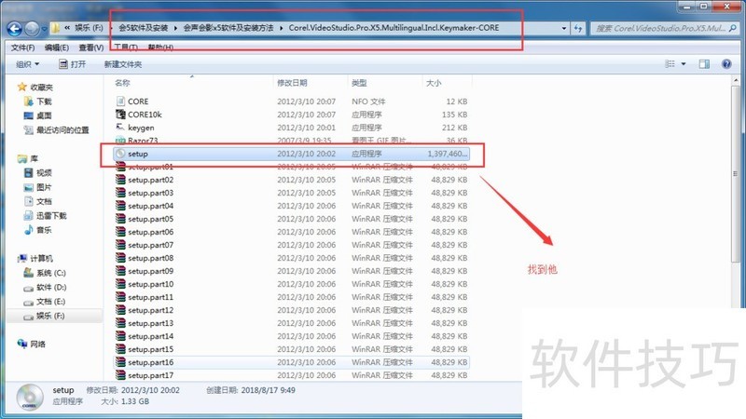Select 桌面 in favorites
Image resolution: width=746 pixels, height=419 pixels.
37,115
